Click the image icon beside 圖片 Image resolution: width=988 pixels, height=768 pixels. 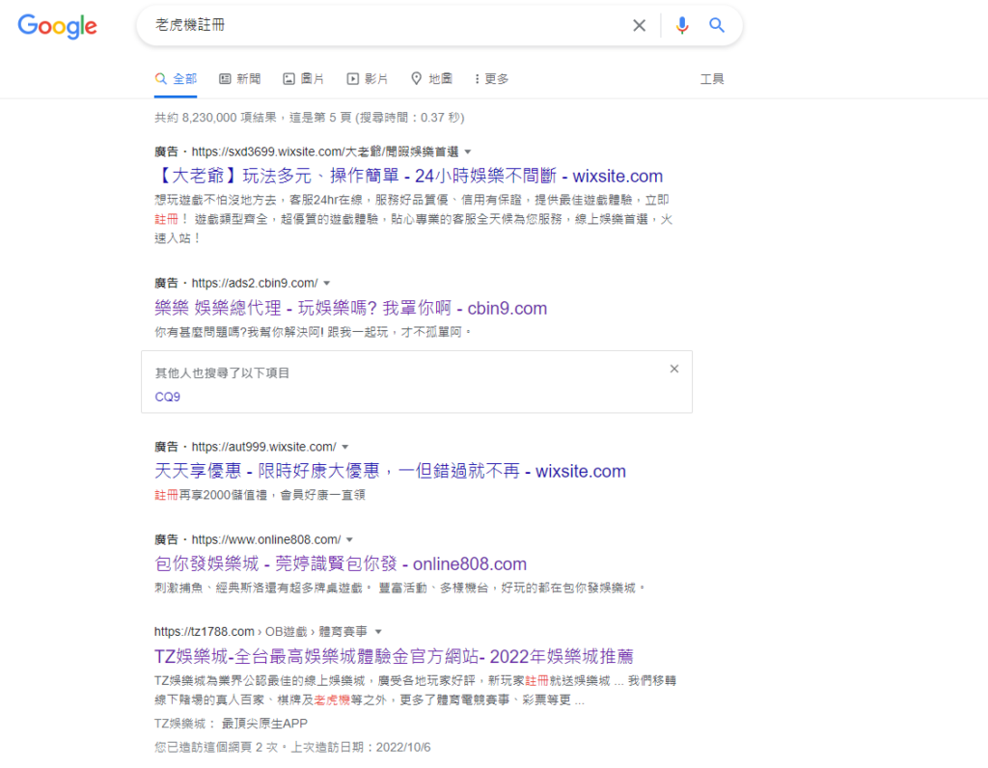[288, 79]
